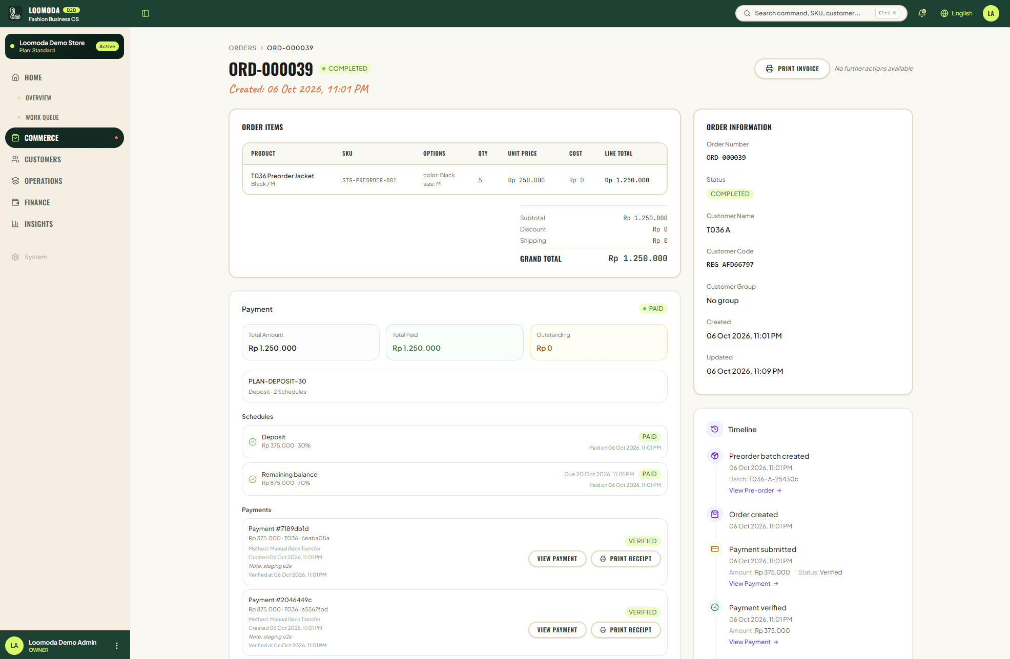Click the Orders breadcrumb link
The width and height of the screenshot is (1010, 659).
[242, 48]
